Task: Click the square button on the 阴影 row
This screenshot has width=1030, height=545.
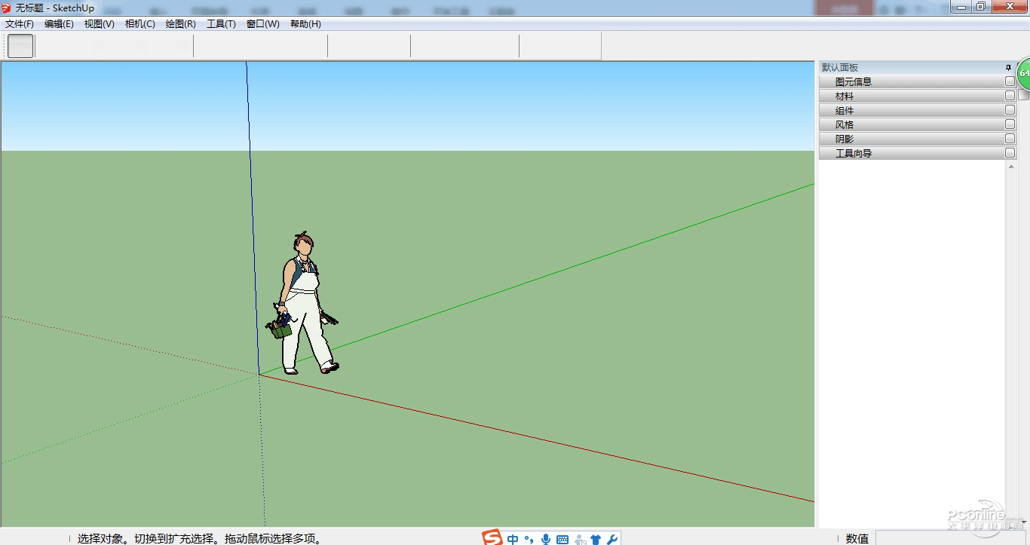Action: [x=1010, y=139]
